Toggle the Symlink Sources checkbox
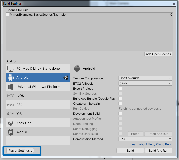 click(120, 93)
